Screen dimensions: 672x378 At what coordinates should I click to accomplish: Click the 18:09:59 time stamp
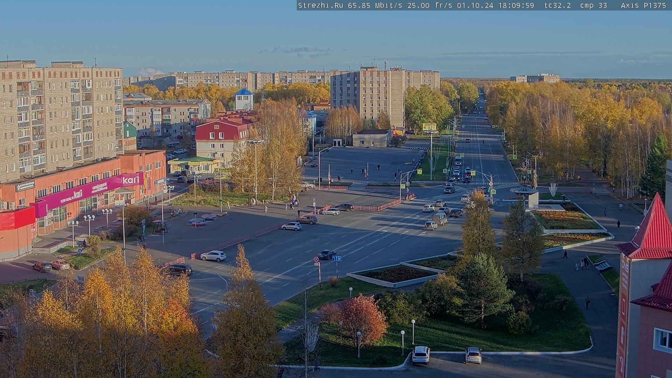pyautogui.click(x=516, y=5)
